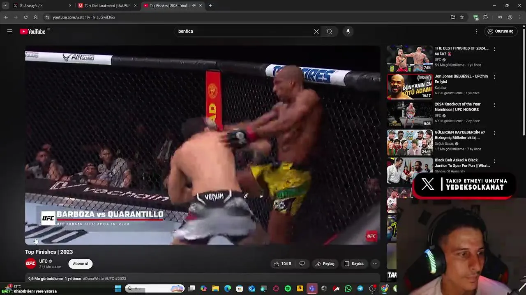Click the #UFC hashtag in the description
The width and height of the screenshot is (526, 295).
tap(109, 279)
